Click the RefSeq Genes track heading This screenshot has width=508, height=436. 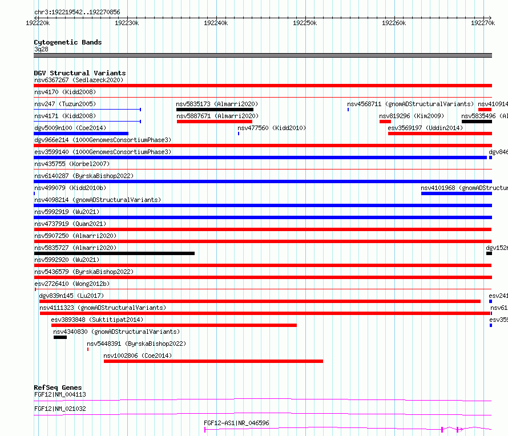58,387
